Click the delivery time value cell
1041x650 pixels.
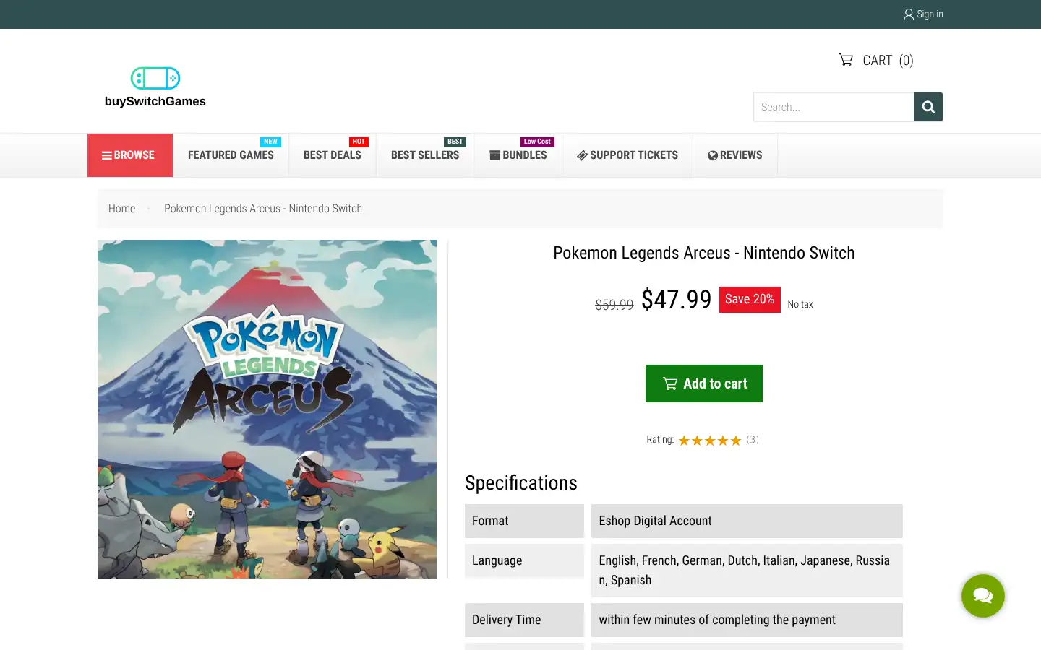747,620
